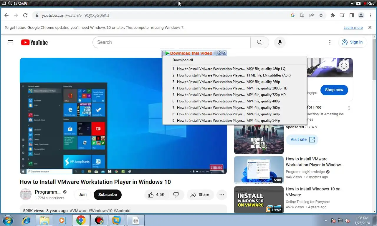Image resolution: width=377 pixels, height=226 pixels.
Task: Show hidden system tray icons
Action: pyautogui.click(x=326, y=220)
